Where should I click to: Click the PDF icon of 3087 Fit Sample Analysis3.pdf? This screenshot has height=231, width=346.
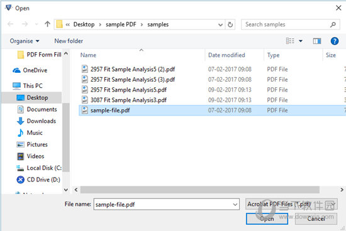(x=85, y=100)
